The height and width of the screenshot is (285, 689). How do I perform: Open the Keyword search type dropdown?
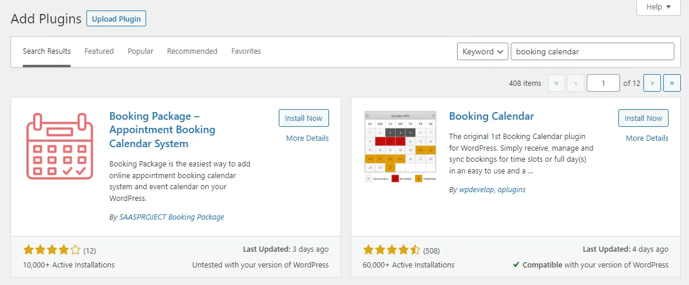[x=483, y=51]
